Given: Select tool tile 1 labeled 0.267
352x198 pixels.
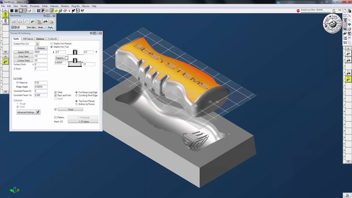Looking at the screenshot, I should 5,15.
